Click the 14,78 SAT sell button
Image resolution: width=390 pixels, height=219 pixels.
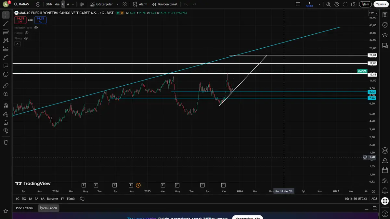tap(20, 20)
